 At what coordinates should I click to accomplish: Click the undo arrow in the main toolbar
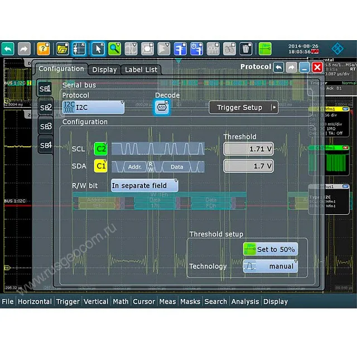pyautogui.click(x=8, y=49)
